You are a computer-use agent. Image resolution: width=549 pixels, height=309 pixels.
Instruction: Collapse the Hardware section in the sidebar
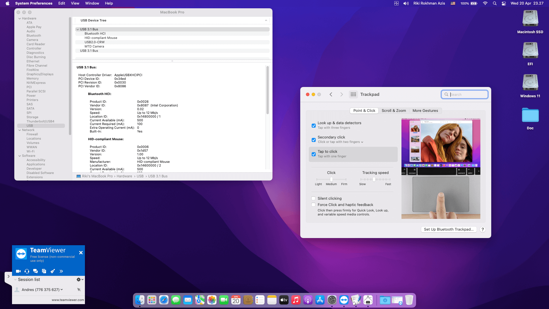pos(20,18)
